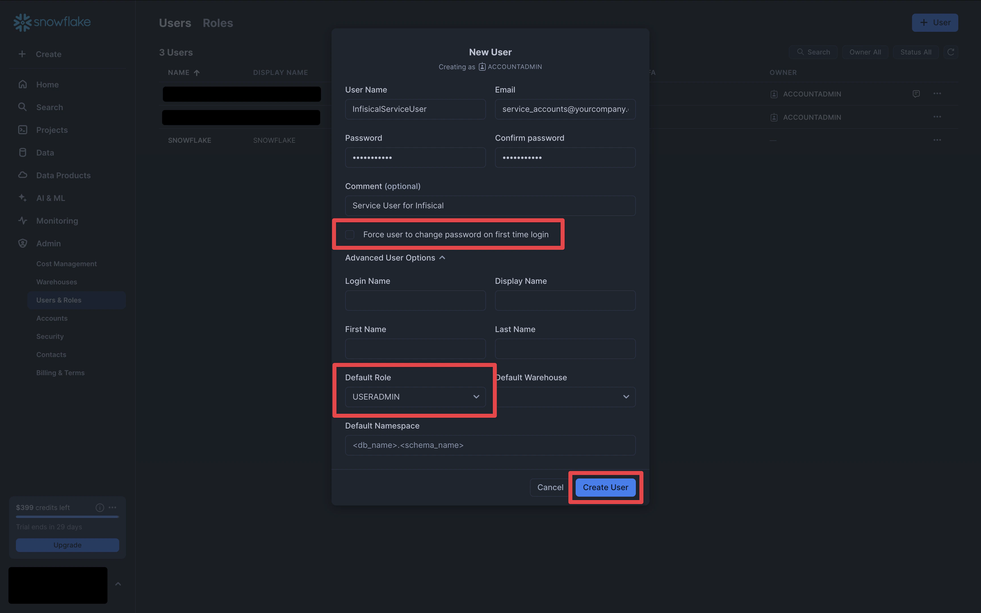Click the Display Name input field
The image size is (981, 613).
(x=565, y=301)
